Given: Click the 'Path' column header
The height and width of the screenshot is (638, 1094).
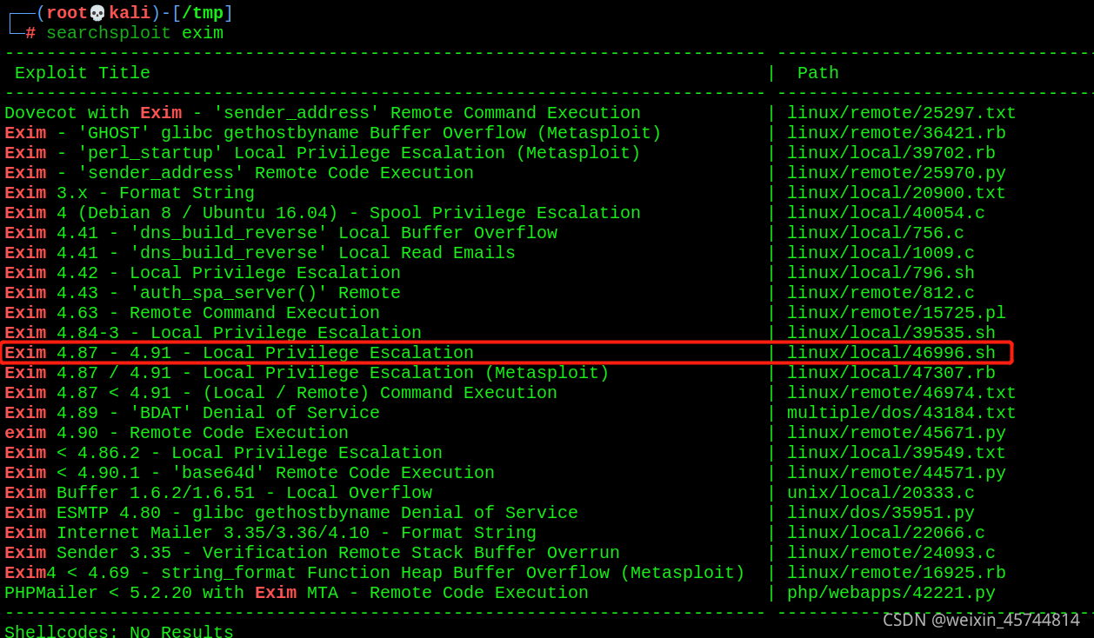Looking at the screenshot, I should (818, 73).
